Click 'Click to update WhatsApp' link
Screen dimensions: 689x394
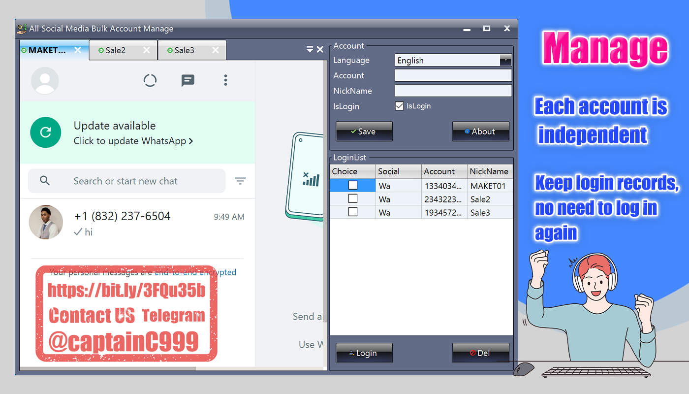click(133, 141)
